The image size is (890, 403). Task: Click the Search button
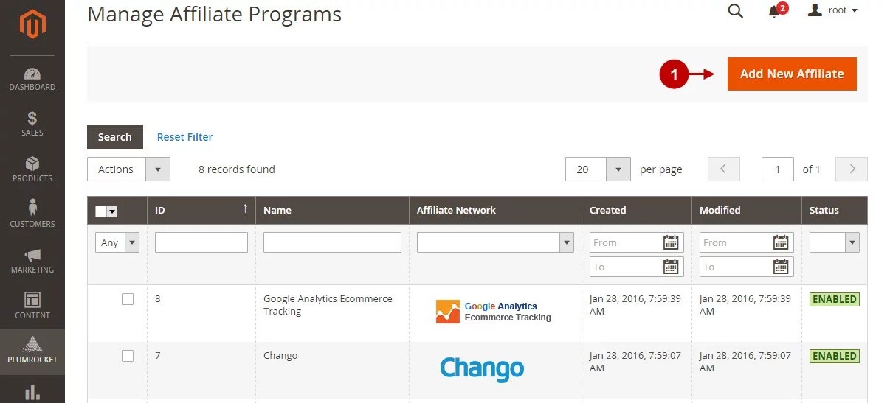(114, 137)
